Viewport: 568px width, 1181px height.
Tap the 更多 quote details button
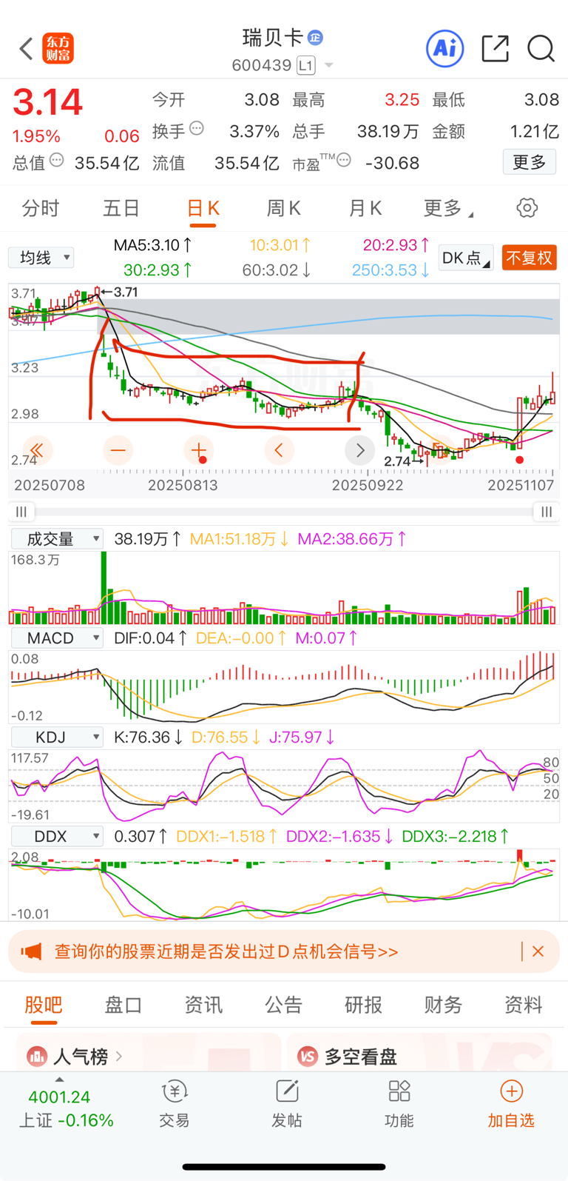tap(530, 162)
